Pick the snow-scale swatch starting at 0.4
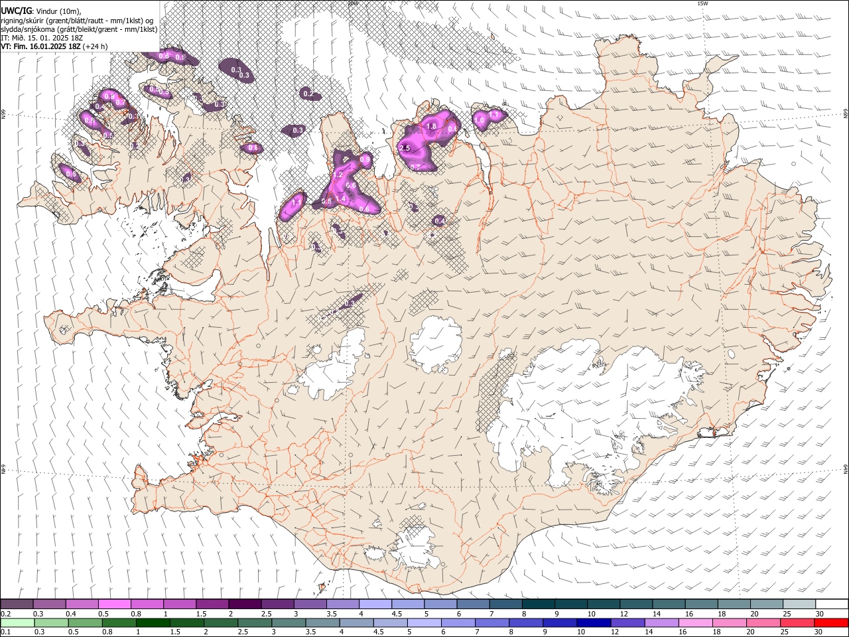Viewport: 849px width, 637px height. point(82,604)
